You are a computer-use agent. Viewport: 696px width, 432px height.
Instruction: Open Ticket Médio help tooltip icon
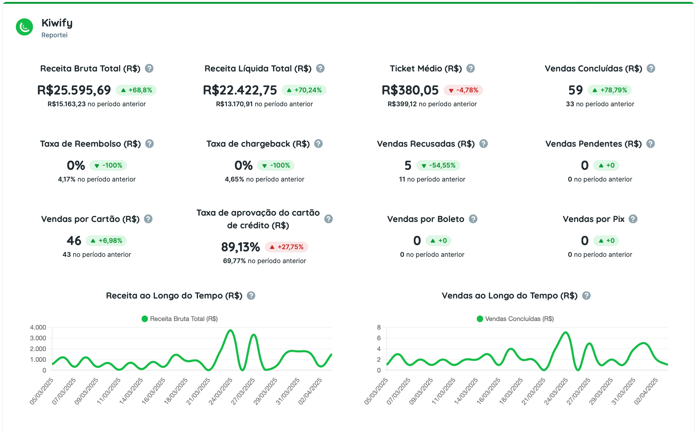pos(470,68)
